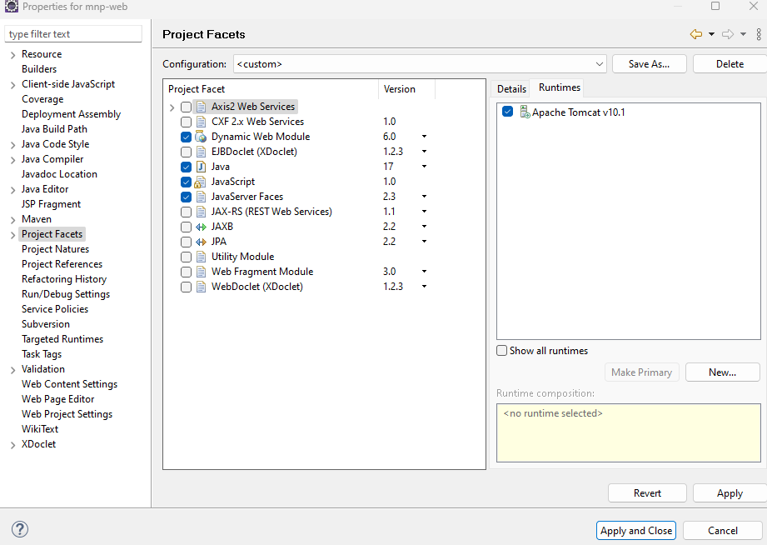Image resolution: width=767 pixels, height=545 pixels.
Task: Click the forward navigation arrow icon
Action: 728,34
